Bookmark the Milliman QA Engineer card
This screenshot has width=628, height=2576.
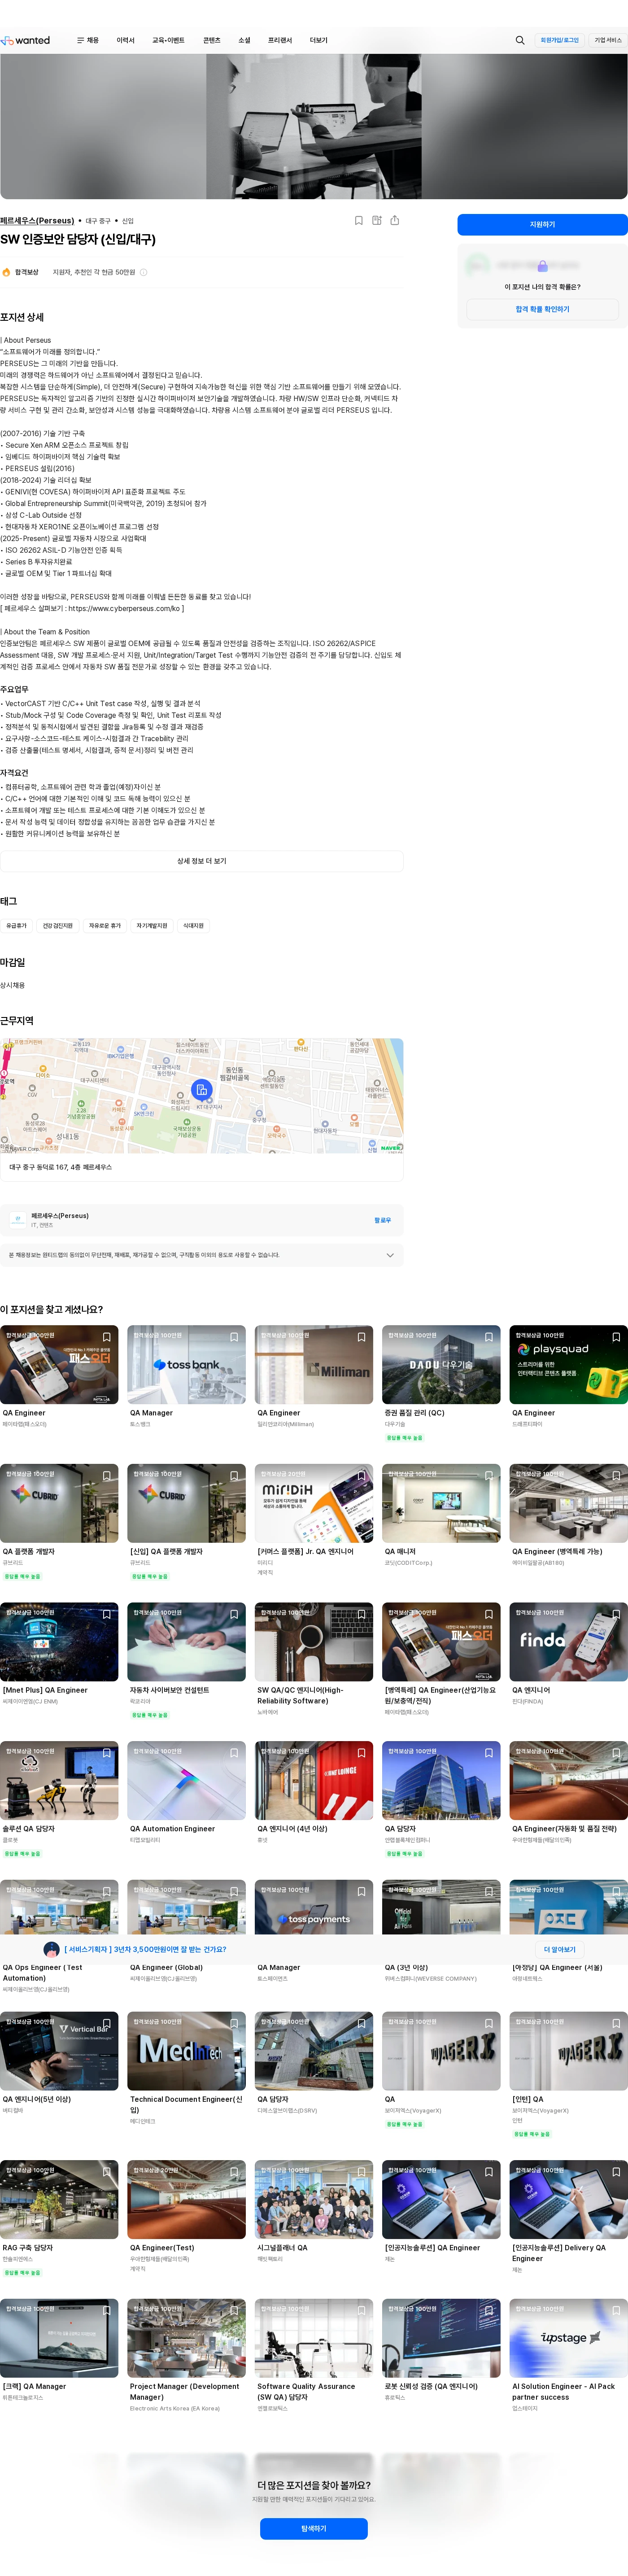362,1337
